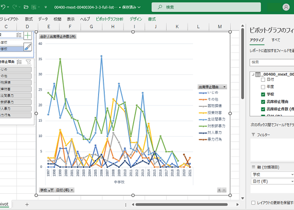Viewport: 294px width, 210px height.
Task: Open the 数式 ribbon tab
Action: point(29,19)
